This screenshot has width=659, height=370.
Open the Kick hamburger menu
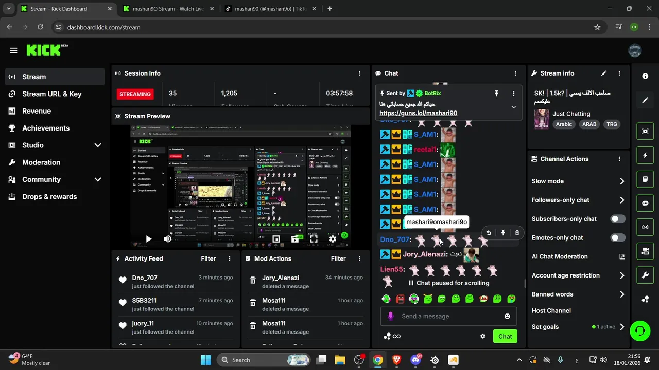coord(14,50)
